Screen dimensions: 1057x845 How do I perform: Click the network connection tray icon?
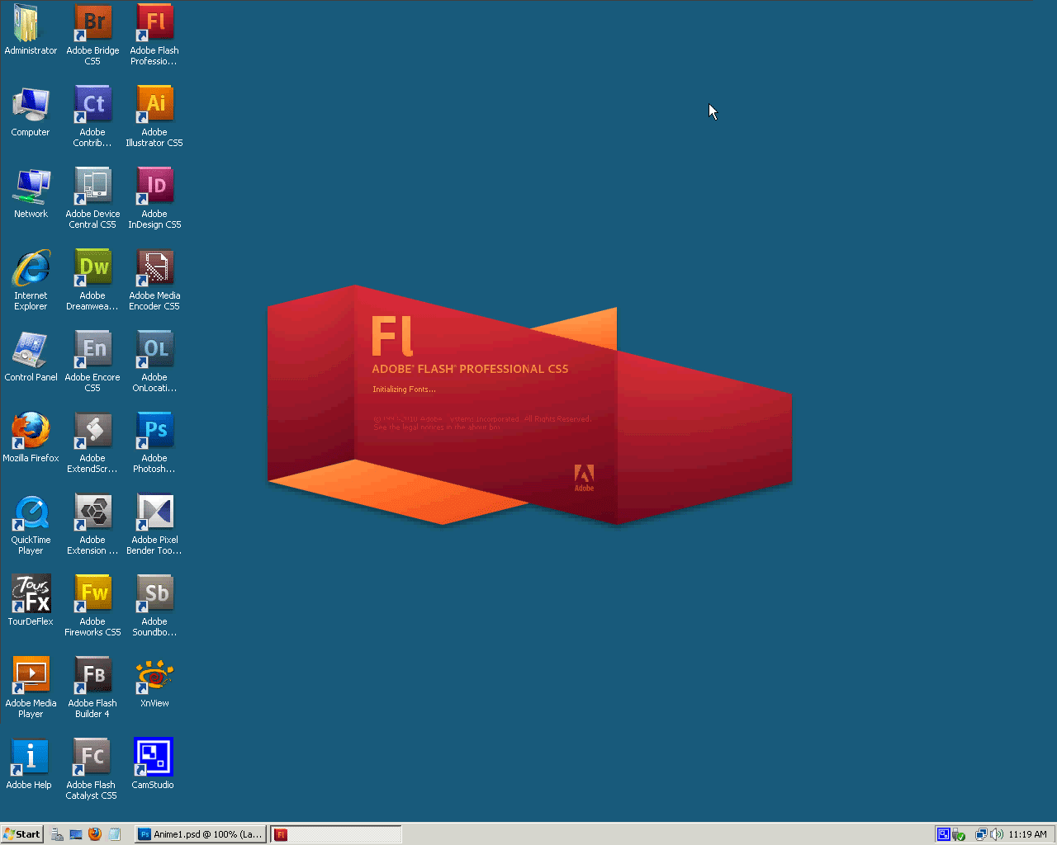tap(981, 834)
